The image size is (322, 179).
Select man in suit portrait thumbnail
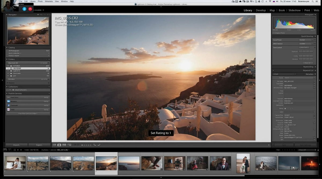coord(220,163)
